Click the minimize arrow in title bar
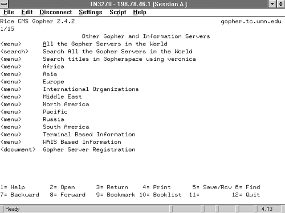The height and width of the screenshot is (213, 285). [x=272, y=4]
